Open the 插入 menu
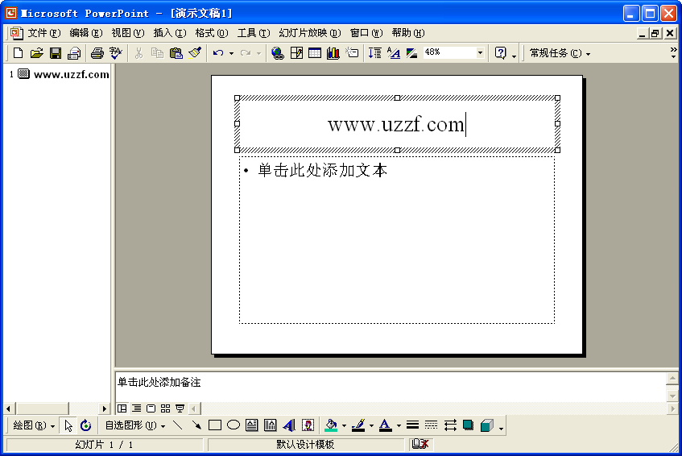This screenshot has height=456, width=682. 170,33
